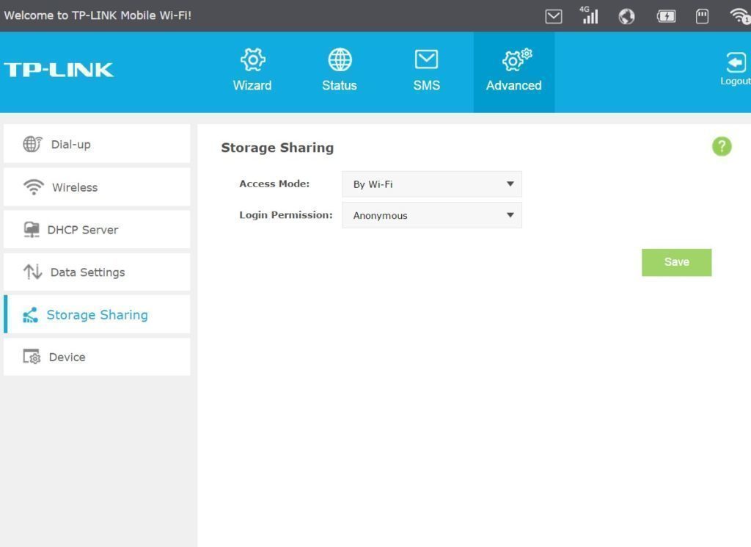Click the Advanced gears icon
The width and height of the screenshot is (751, 547).
tap(516, 60)
